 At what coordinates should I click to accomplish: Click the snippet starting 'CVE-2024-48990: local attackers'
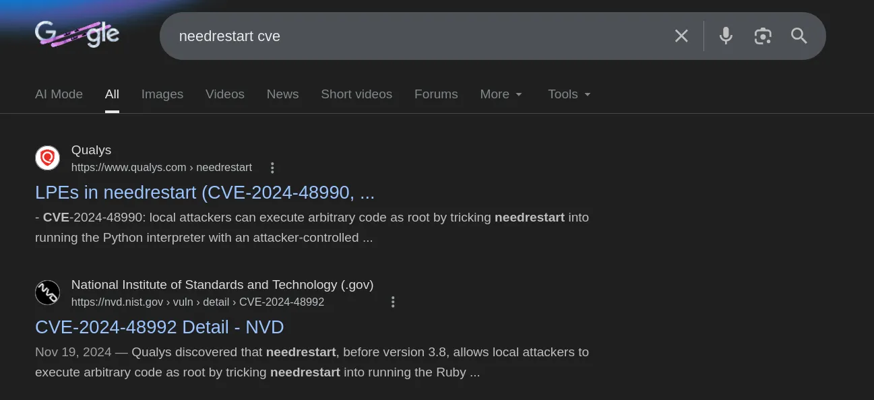click(x=312, y=228)
